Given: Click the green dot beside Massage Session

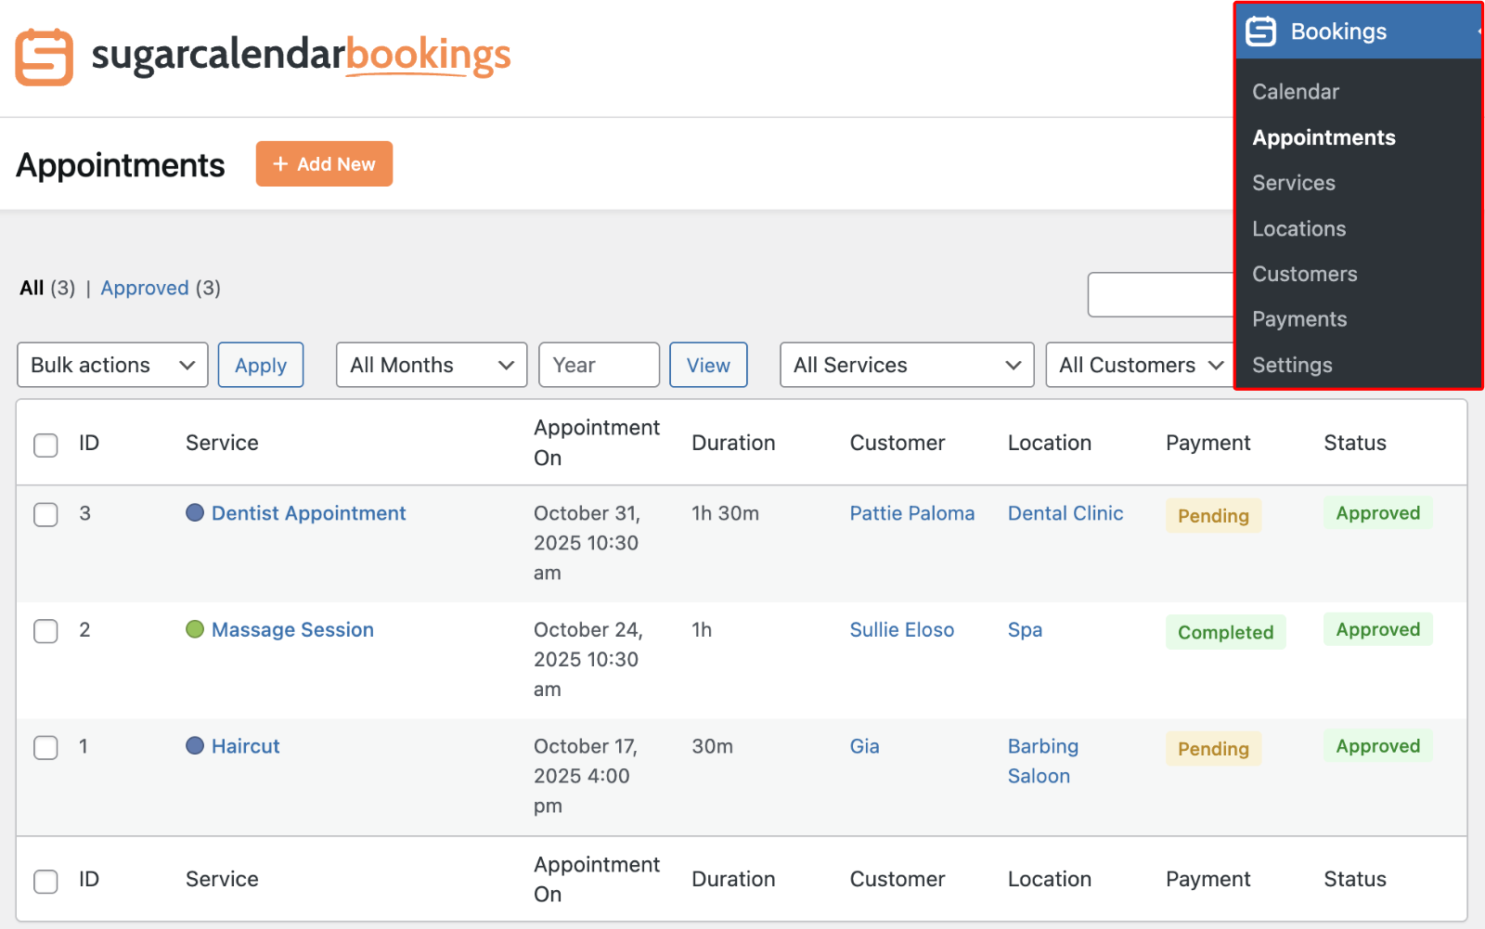Looking at the screenshot, I should pyautogui.click(x=195, y=629).
